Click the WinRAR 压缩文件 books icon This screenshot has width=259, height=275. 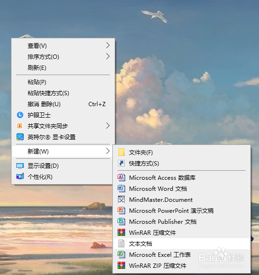121,232
